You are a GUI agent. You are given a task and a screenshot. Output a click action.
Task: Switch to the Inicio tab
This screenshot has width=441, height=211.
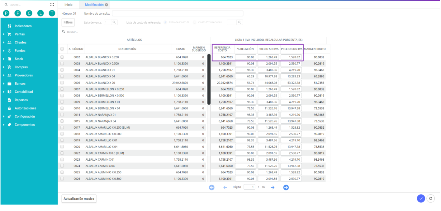coord(69,5)
